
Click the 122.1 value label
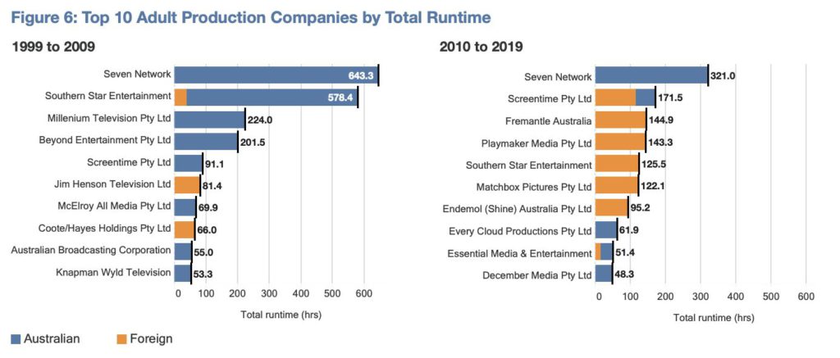tap(653, 186)
